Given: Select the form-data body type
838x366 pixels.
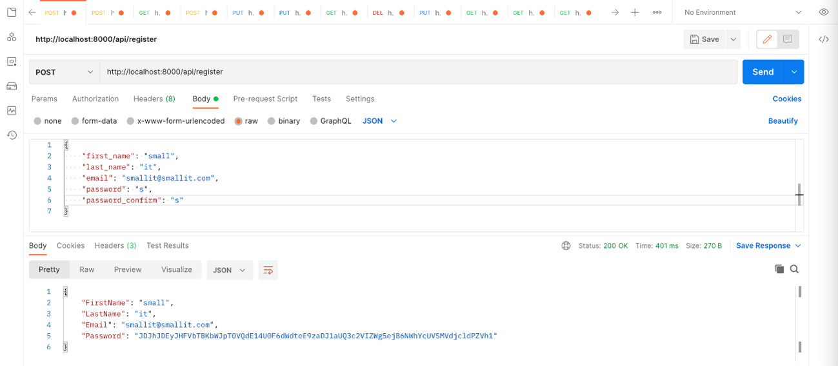Looking at the screenshot, I should point(94,121).
